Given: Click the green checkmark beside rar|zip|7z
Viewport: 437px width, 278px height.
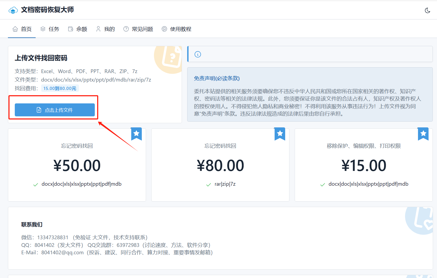Looking at the screenshot, I should [208, 184].
